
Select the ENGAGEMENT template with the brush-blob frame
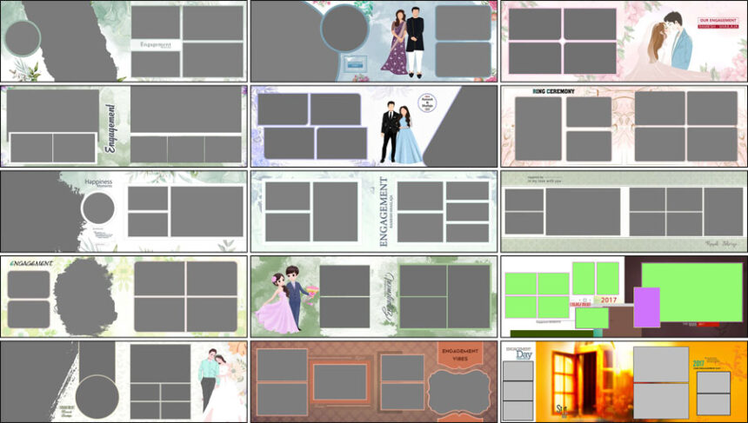[124, 297]
